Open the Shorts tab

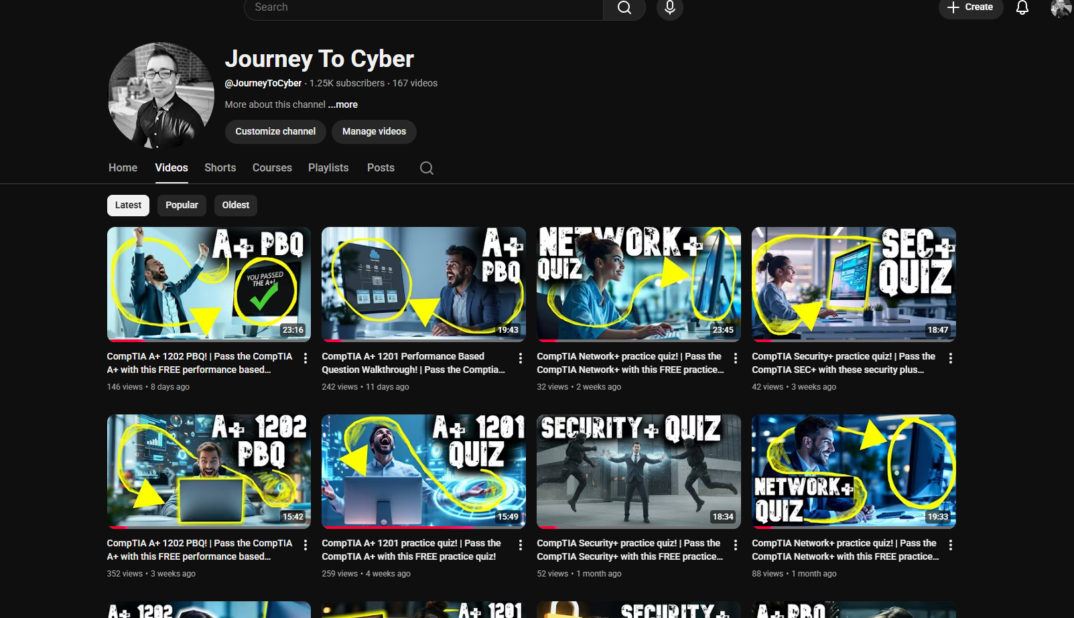220,168
